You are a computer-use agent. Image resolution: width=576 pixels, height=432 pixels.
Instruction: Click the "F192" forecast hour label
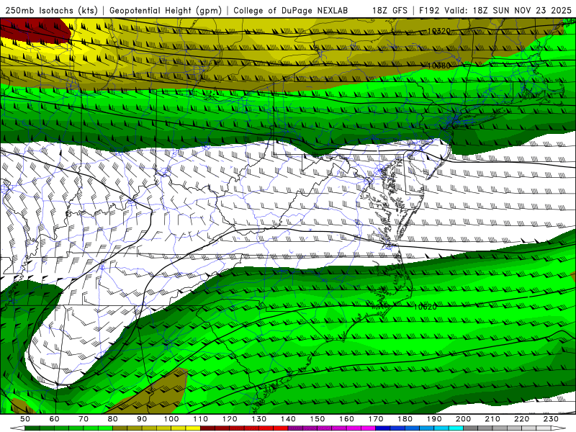pyautogui.click(x=429, y=11)
